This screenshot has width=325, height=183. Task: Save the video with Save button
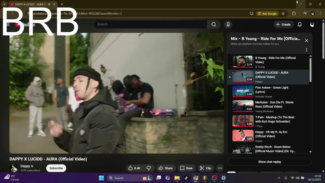pyautogui.click(x=186, y=168)
